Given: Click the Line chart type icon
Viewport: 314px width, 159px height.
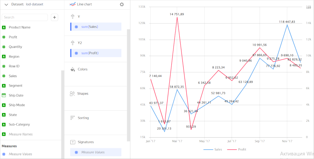Looking at the screenshot, I should pyautogui.click(x=73, y=5).
